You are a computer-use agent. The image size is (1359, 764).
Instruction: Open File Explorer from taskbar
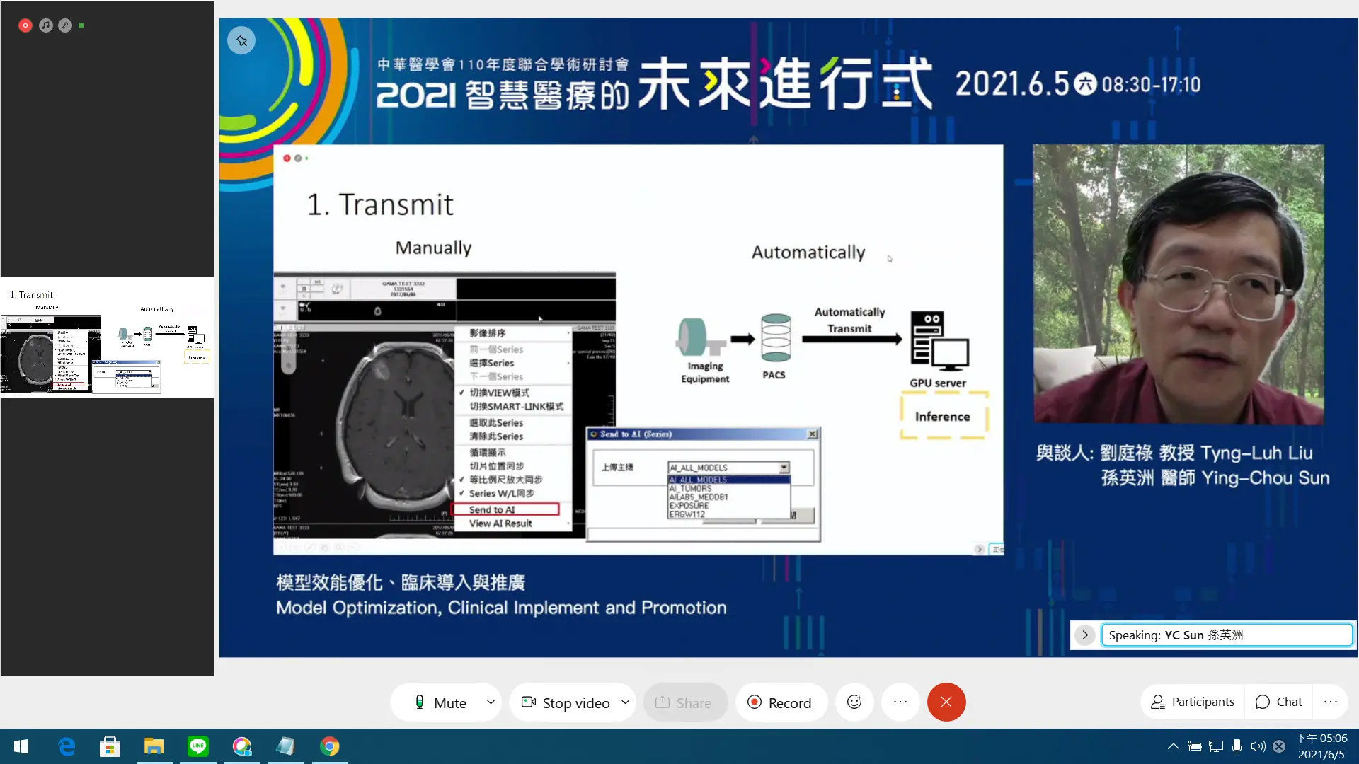tap(154, 746)
